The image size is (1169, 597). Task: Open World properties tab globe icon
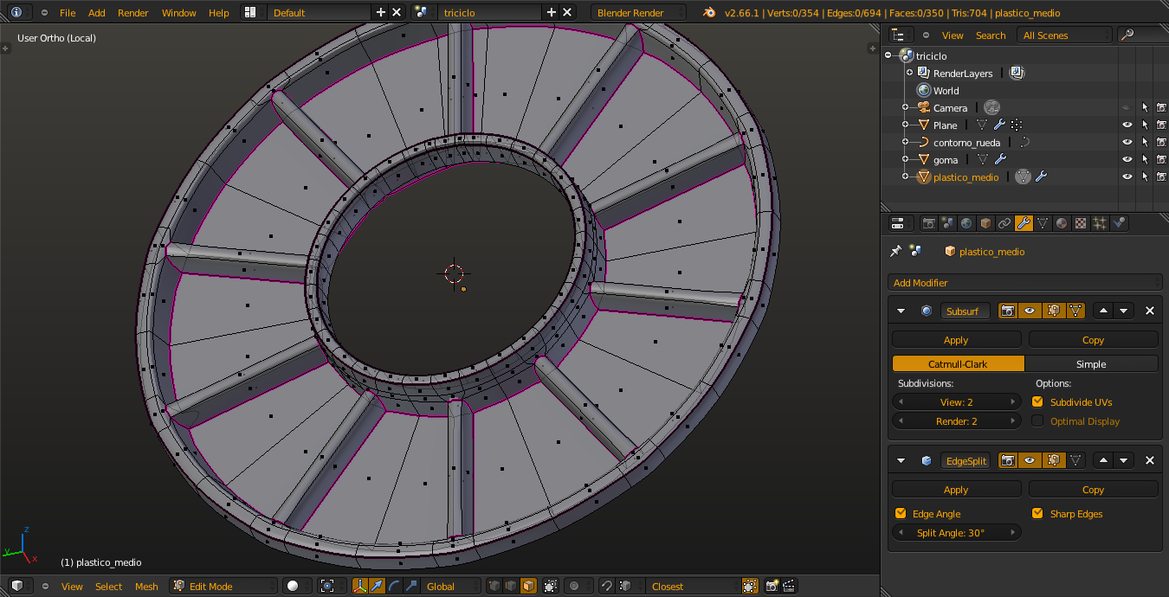[966, 223]
